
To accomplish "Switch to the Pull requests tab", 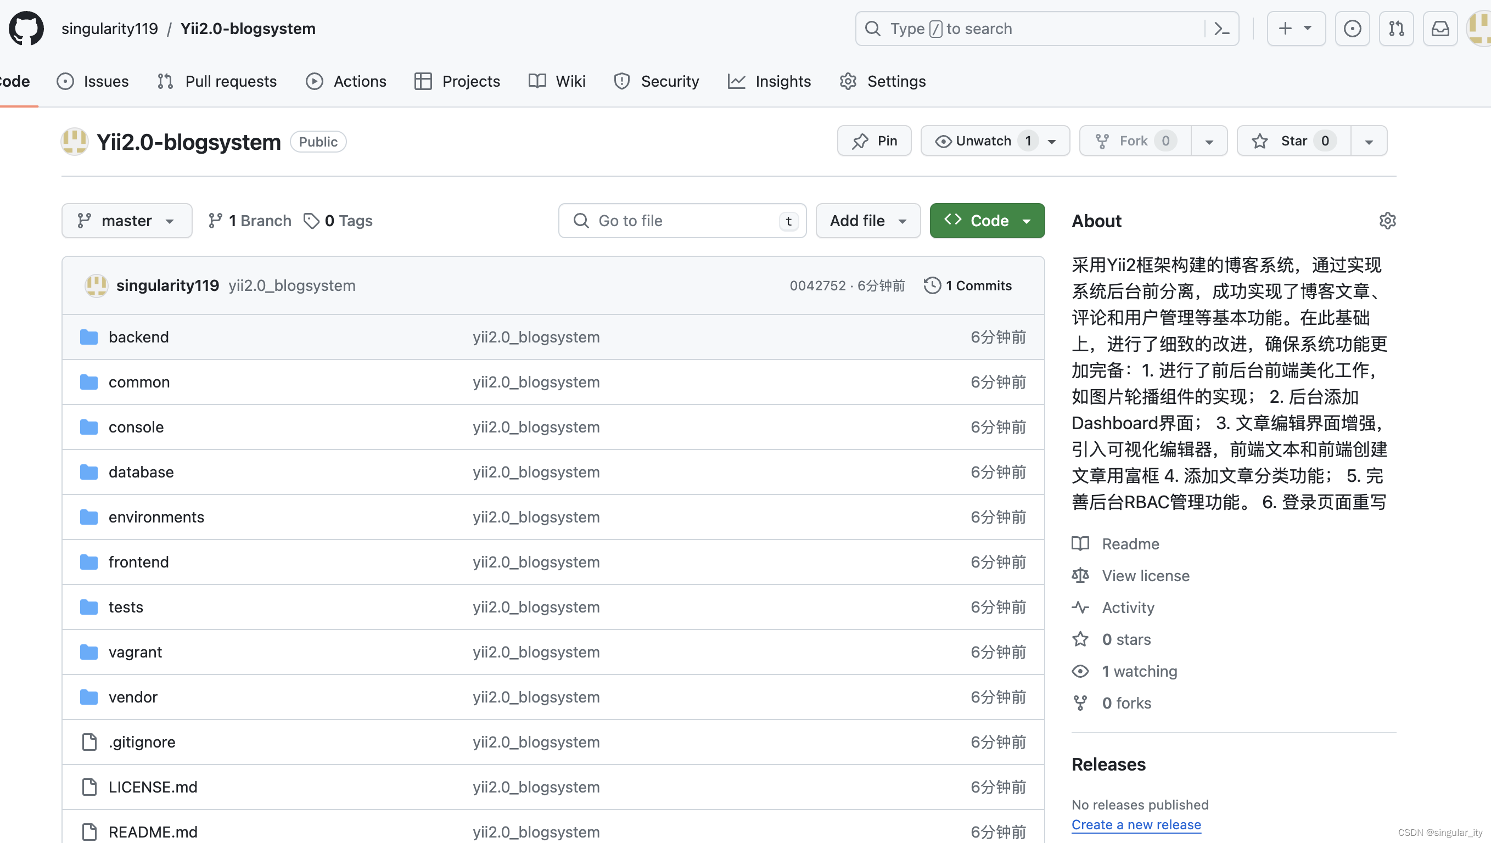I will click(216, 81).
